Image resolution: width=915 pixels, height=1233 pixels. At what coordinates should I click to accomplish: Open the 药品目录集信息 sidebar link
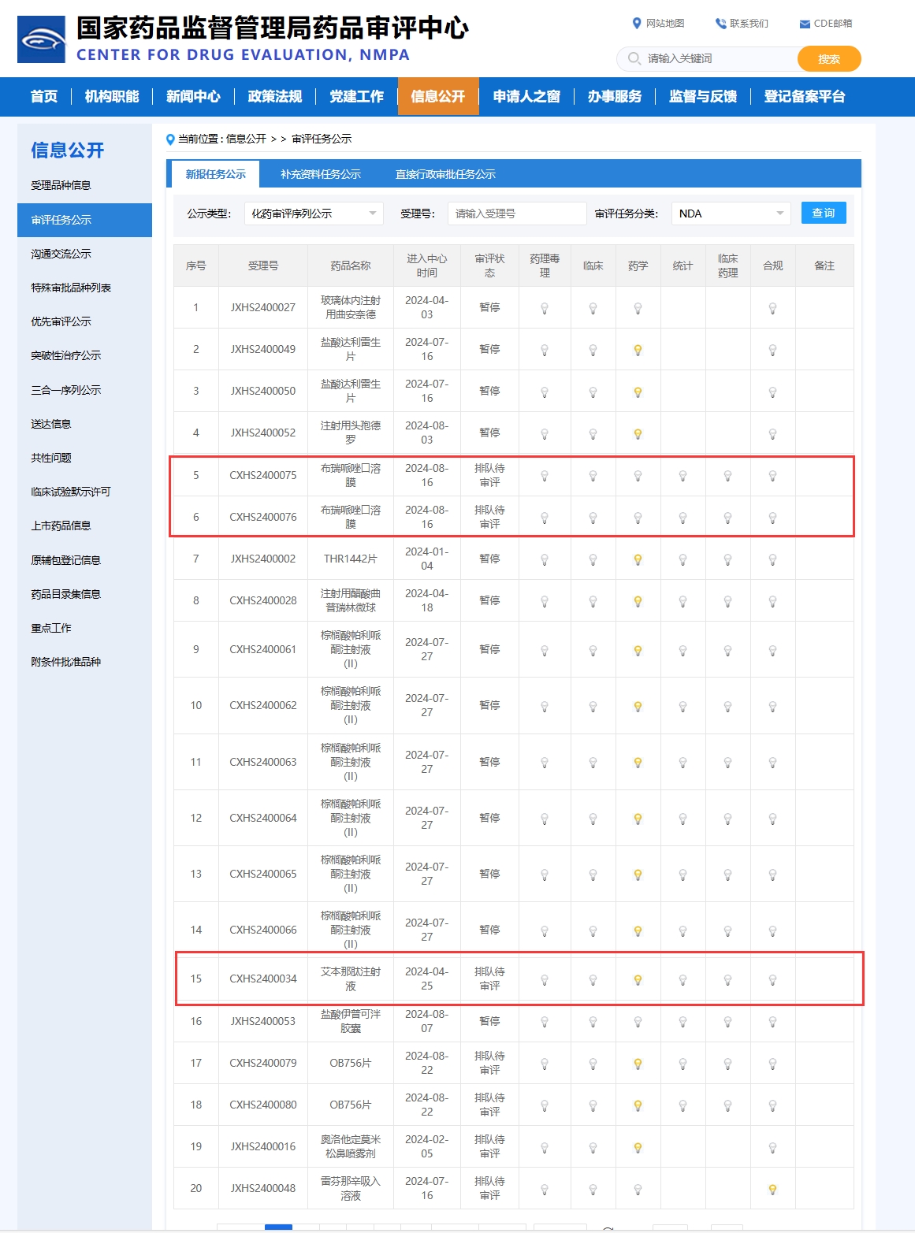(66, 594)
